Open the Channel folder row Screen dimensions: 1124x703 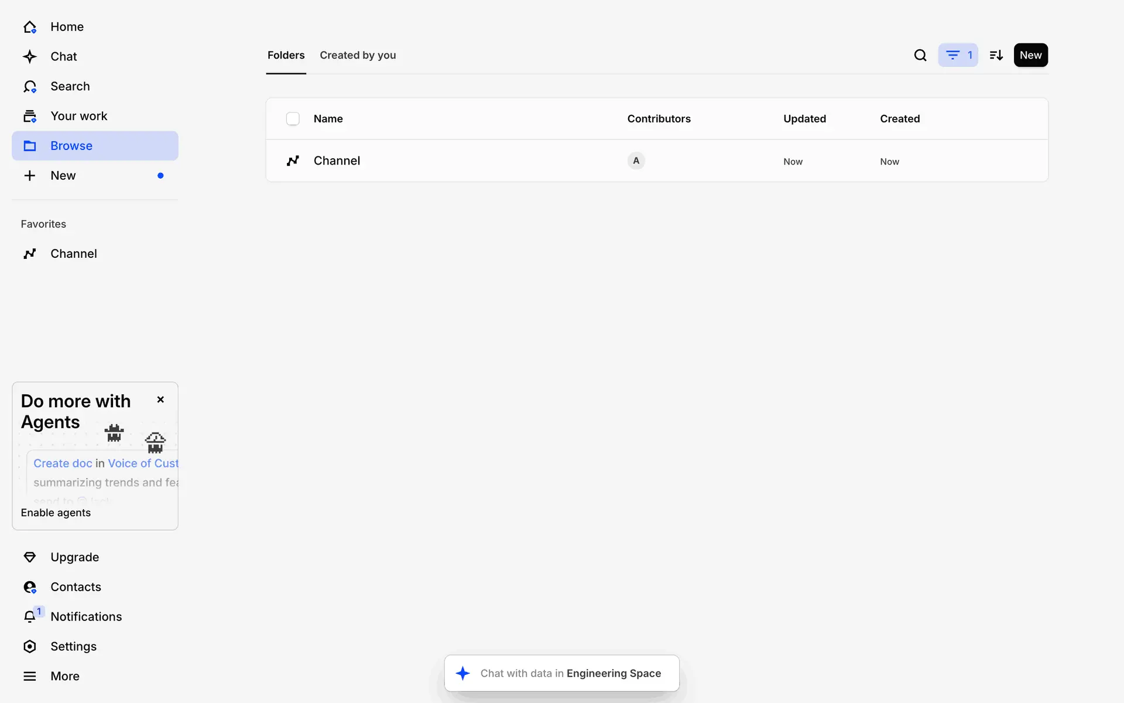pyautogui.click(x=337, y=161)
